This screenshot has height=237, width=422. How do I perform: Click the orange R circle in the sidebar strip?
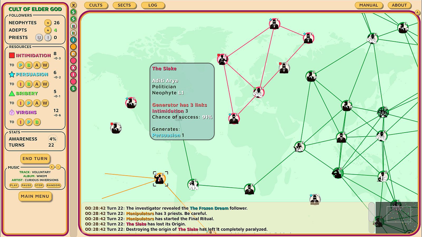[x=73, y=54]
